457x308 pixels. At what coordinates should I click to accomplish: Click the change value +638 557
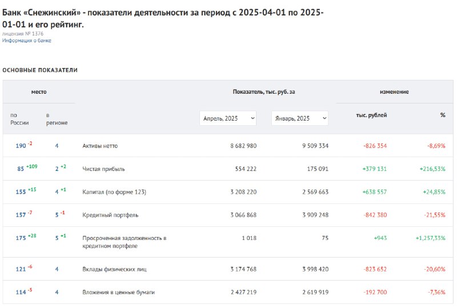tap(375, 192)
